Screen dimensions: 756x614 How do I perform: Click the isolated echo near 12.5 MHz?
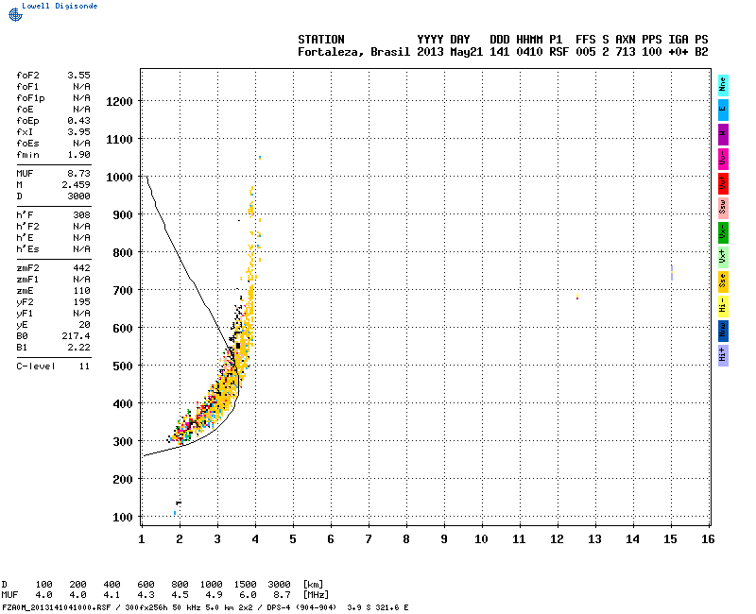click(577, 297)
